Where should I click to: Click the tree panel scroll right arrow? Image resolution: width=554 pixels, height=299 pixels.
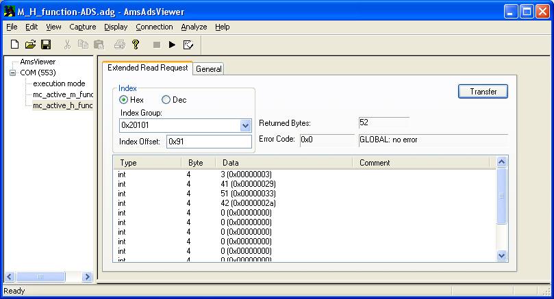pos(87,276)
